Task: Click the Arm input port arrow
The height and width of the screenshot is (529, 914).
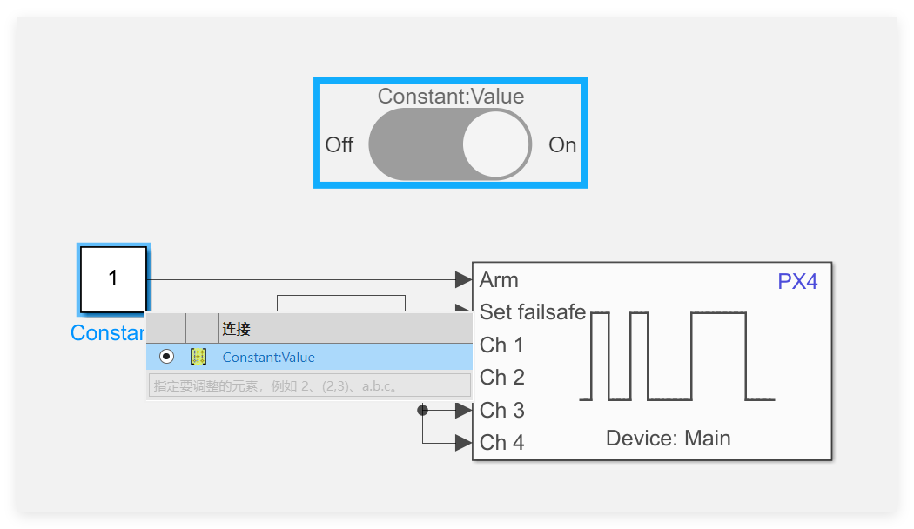Action: 462,279
